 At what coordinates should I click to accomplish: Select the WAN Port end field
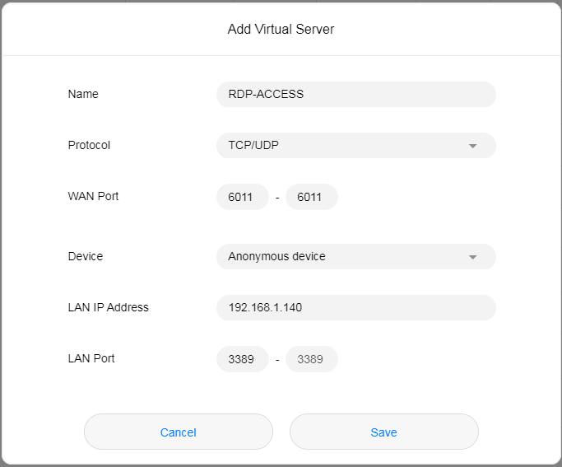point(311,197)
